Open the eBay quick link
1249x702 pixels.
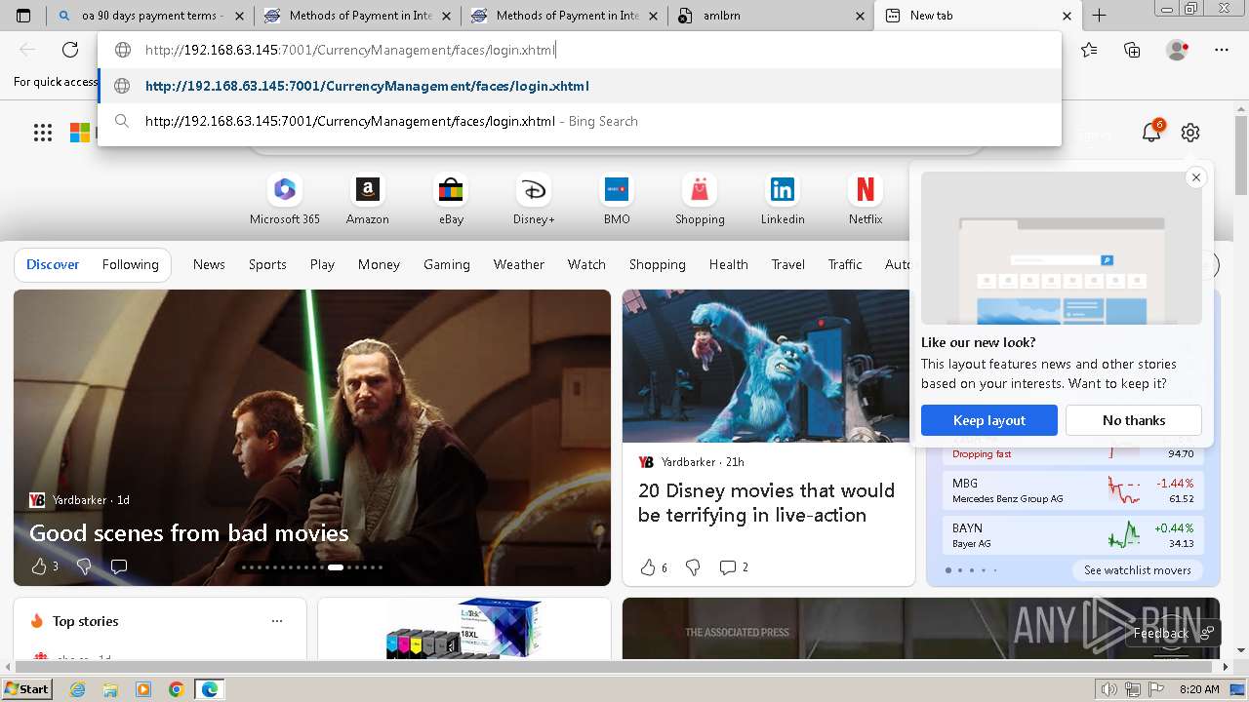451,199
